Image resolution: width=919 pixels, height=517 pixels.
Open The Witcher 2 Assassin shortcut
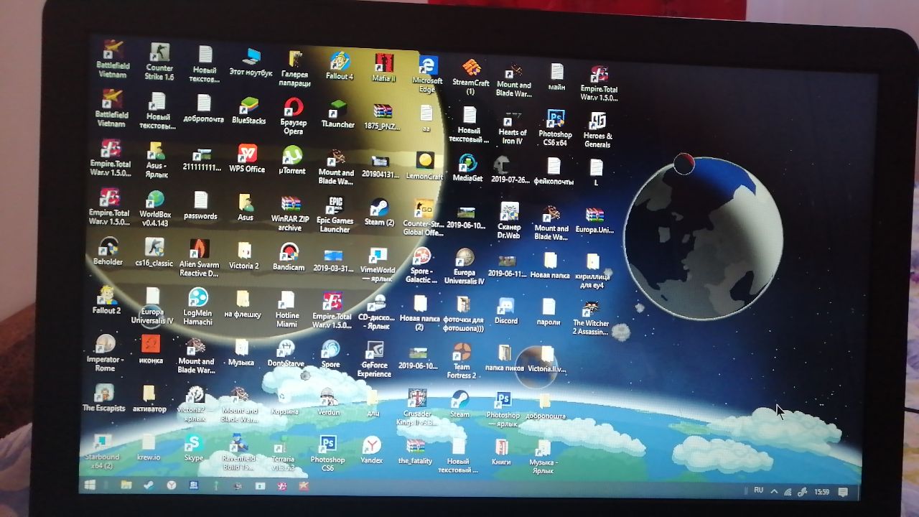tap(591, 317)
